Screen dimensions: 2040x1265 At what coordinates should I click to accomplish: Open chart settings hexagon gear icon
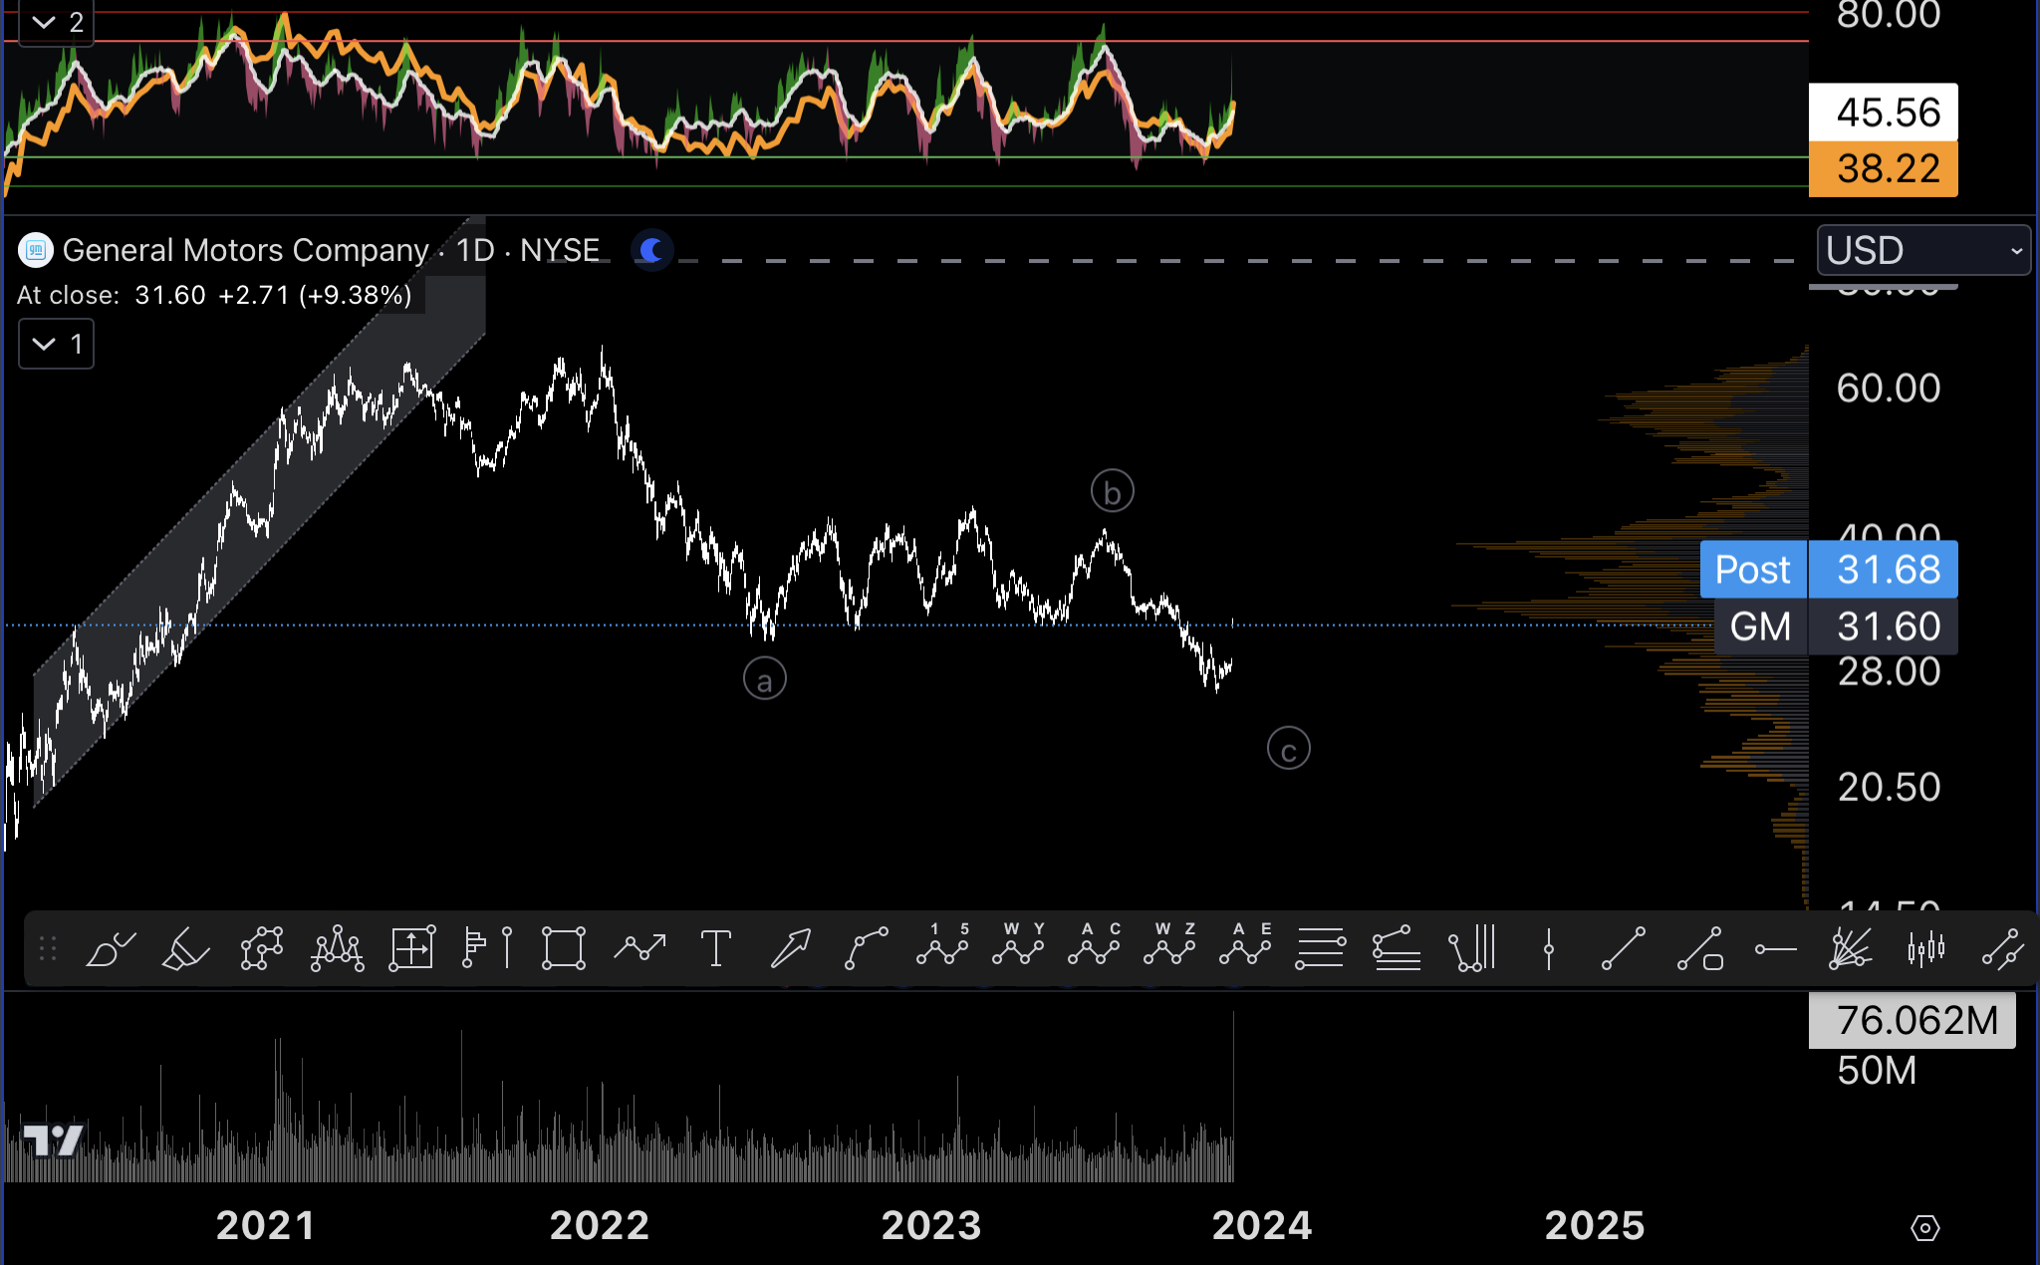(x=1925, y=1228)
